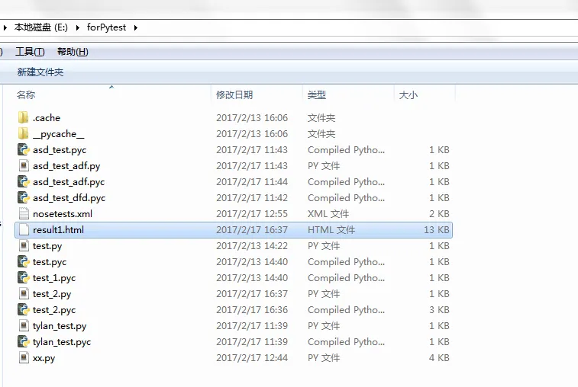
Task: Click forPytest in the address breadcrumb
Action: (x=106, y=27)
